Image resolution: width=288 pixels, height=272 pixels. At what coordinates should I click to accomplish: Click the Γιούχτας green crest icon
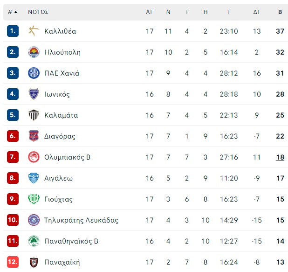click(x=34, y=199)
